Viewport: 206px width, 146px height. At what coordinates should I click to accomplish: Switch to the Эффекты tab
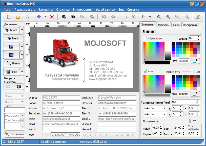163,25
